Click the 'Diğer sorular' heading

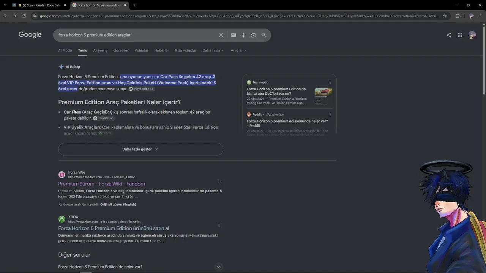point(74,255)
